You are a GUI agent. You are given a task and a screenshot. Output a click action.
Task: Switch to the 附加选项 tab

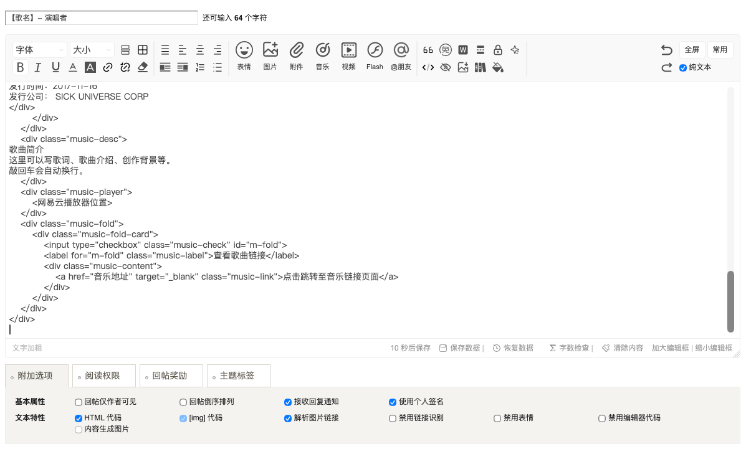[x=37, y=376]
